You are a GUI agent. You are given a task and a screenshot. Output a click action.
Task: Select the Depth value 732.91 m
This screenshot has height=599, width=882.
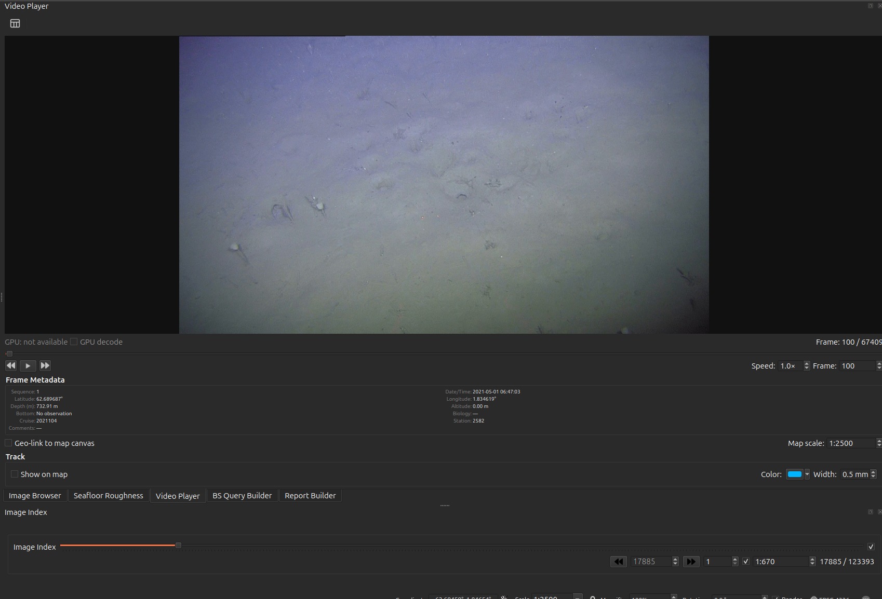(47, 406)
